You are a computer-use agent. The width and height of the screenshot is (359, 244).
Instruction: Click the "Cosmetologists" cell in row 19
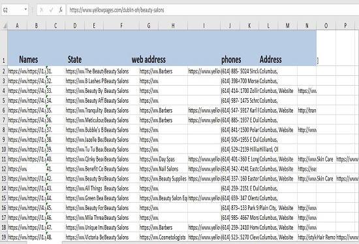(x=173, y=237)
